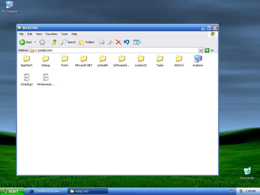The height and width of the screenshot is (195, 260).
Task: Click the keyboard icon in taskbar
Action: [x=231, y=191]
